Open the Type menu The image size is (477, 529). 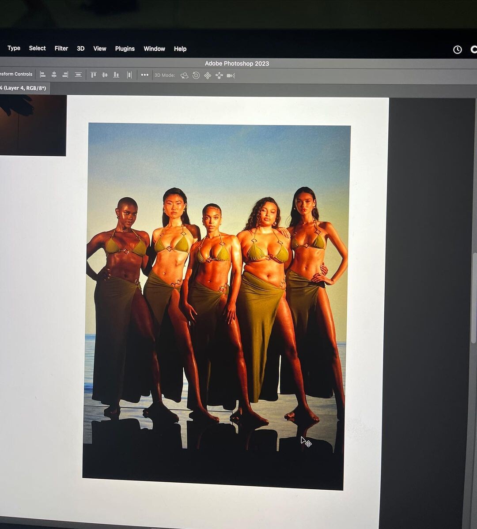[x=14, y=48]
